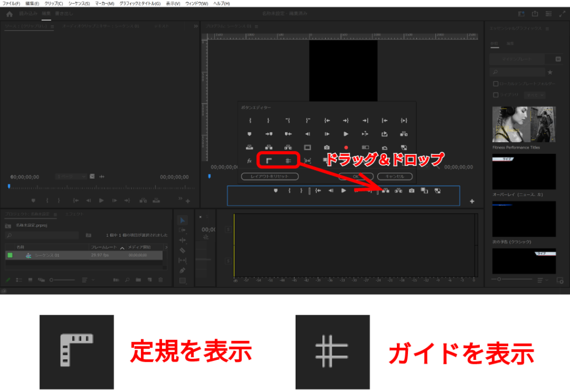Click the レイアウトをリセット button

tap(269, 177)
